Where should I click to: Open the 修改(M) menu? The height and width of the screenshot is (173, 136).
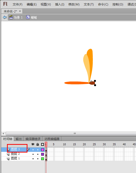click(74, 4)
